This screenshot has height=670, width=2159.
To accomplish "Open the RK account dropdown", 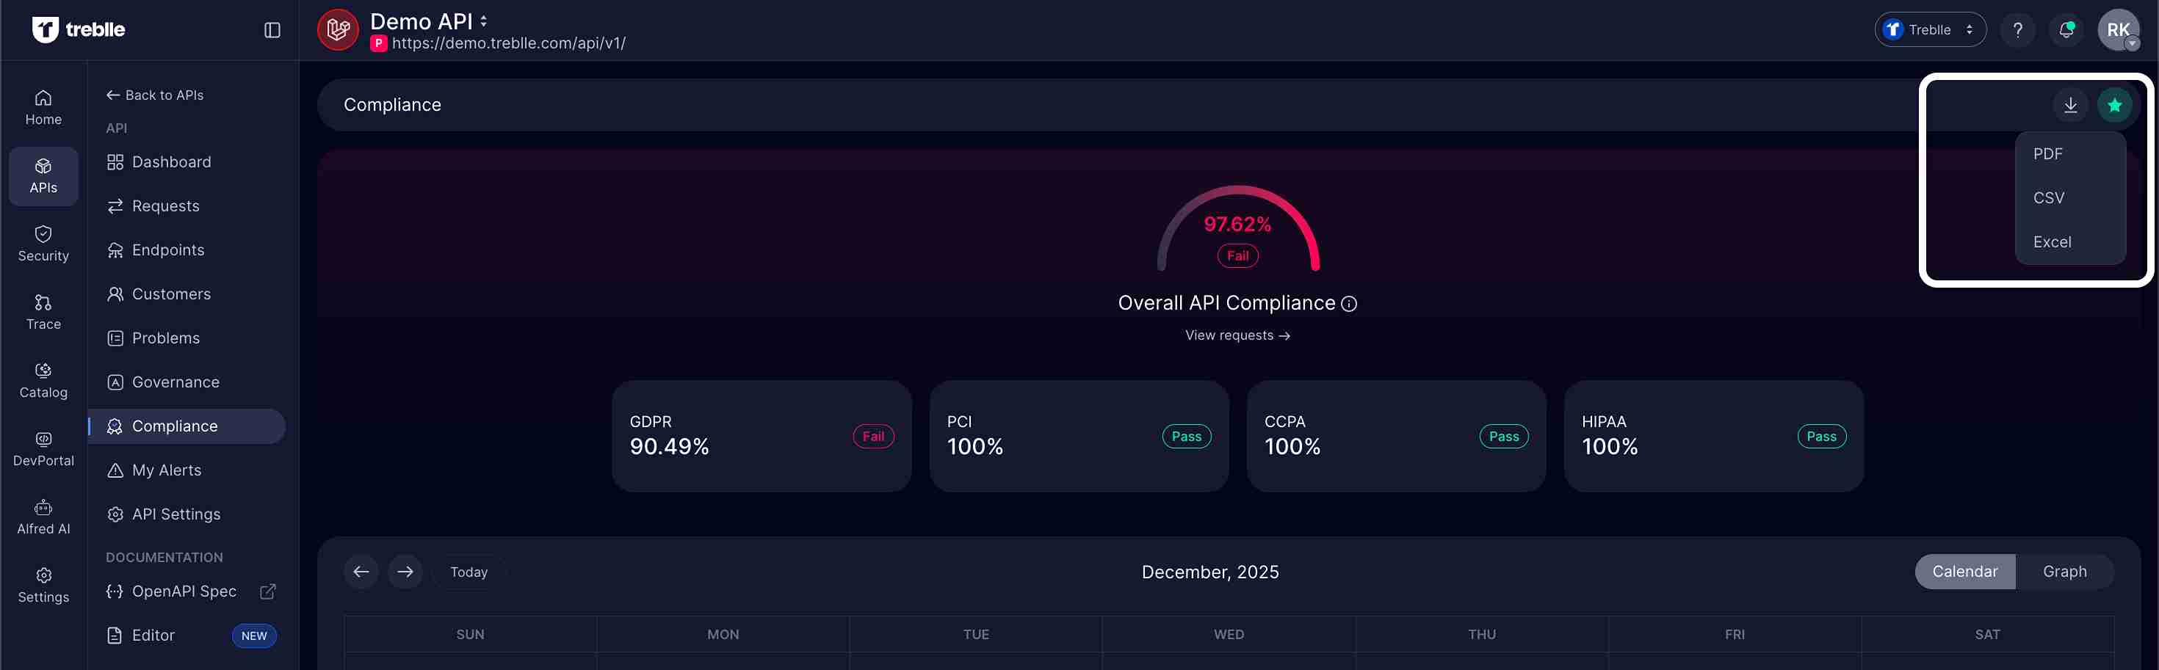I will pyautogui.click(x=2119, y=29).
